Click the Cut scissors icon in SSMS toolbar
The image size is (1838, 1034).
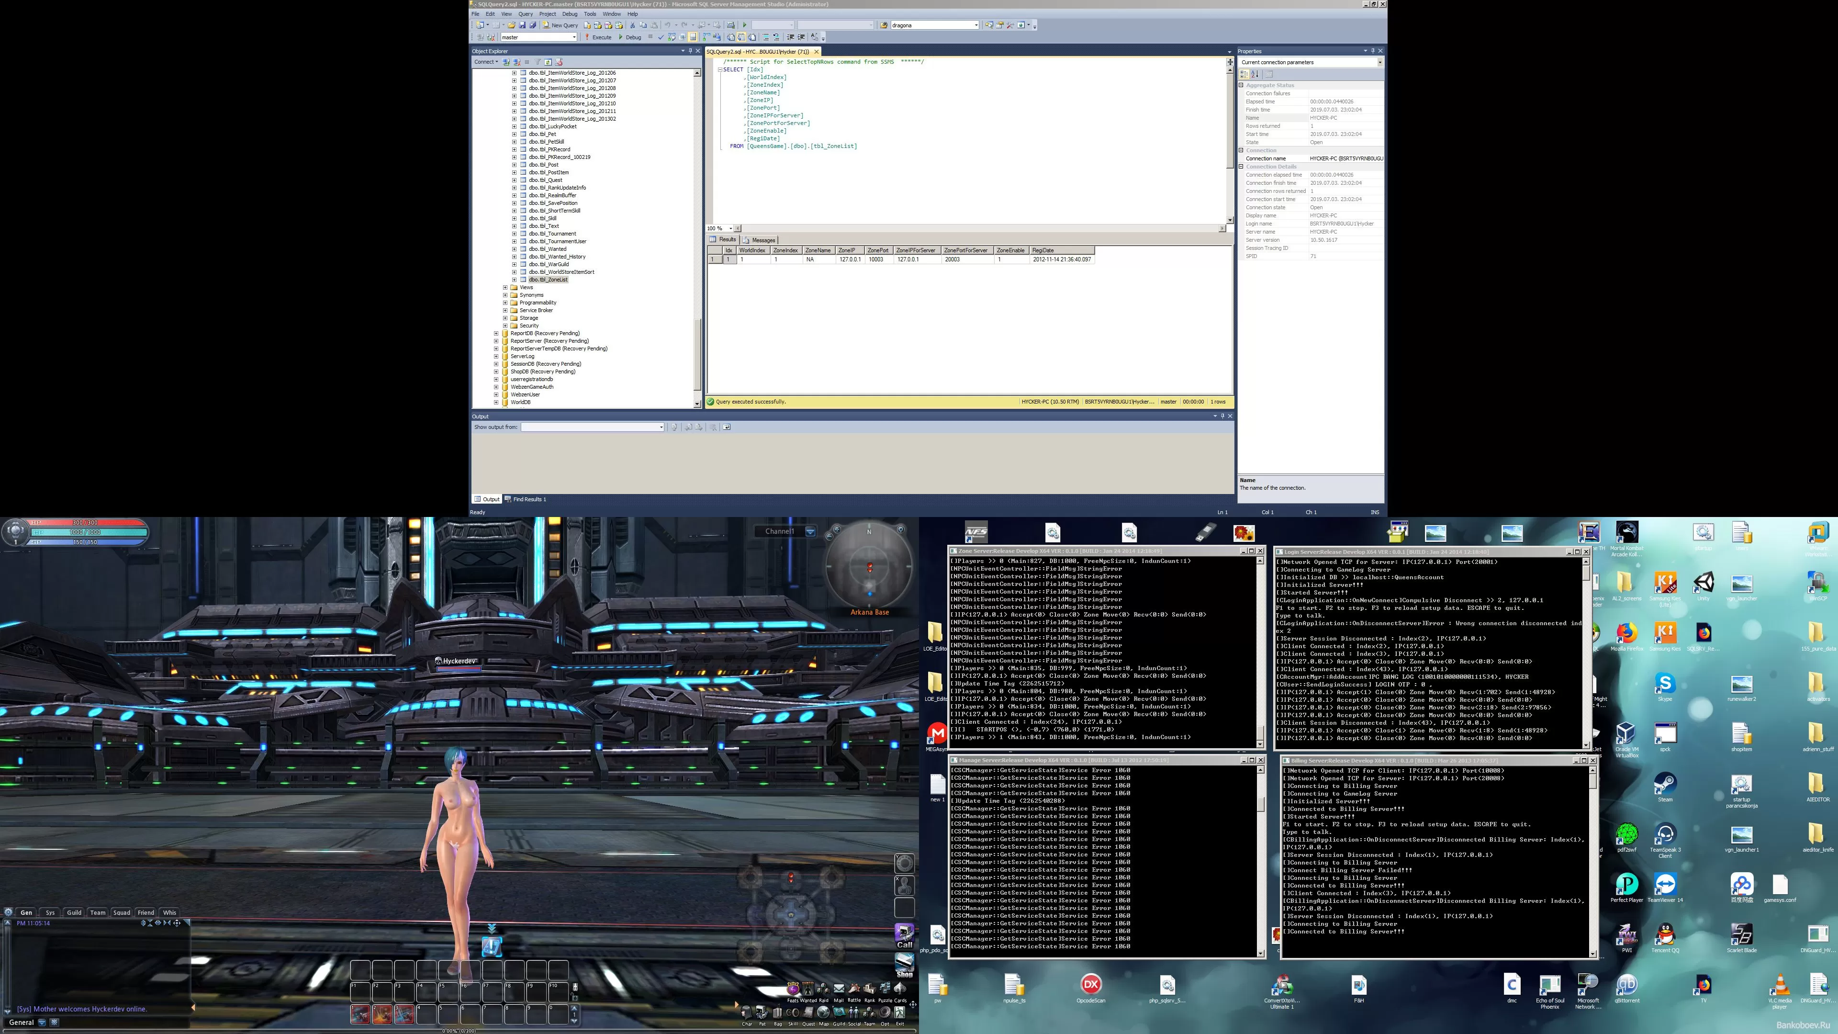point(632,25)
